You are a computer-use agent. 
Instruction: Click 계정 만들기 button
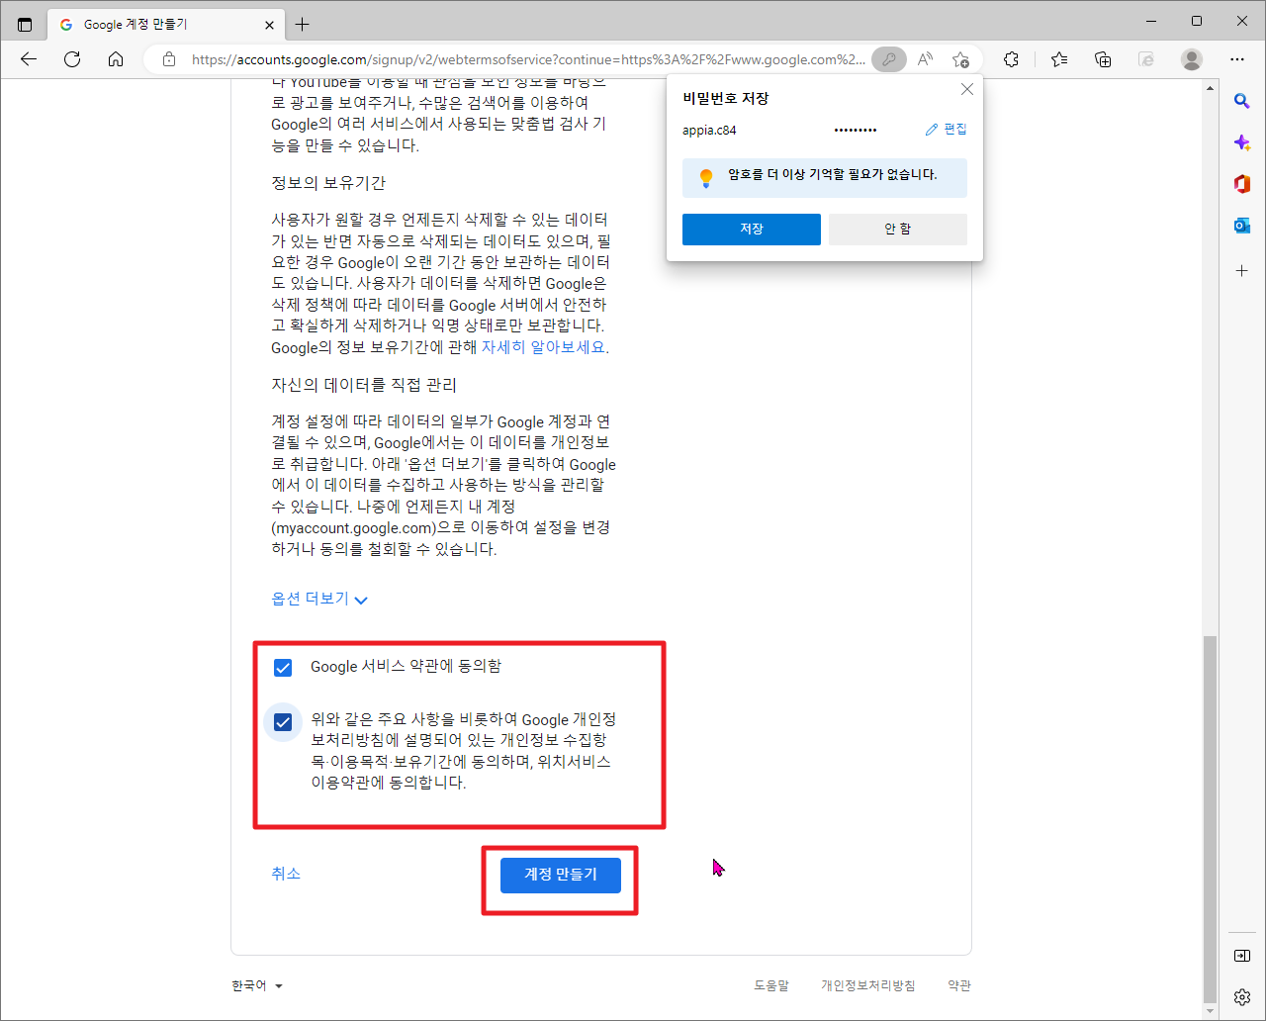click(561, 875)
